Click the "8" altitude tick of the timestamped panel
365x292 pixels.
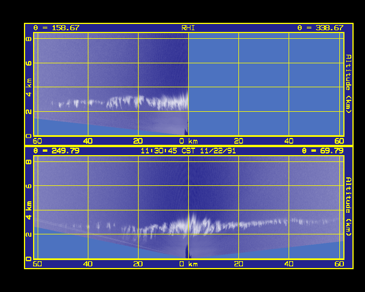pyautogui.click(x=29, y=161)
